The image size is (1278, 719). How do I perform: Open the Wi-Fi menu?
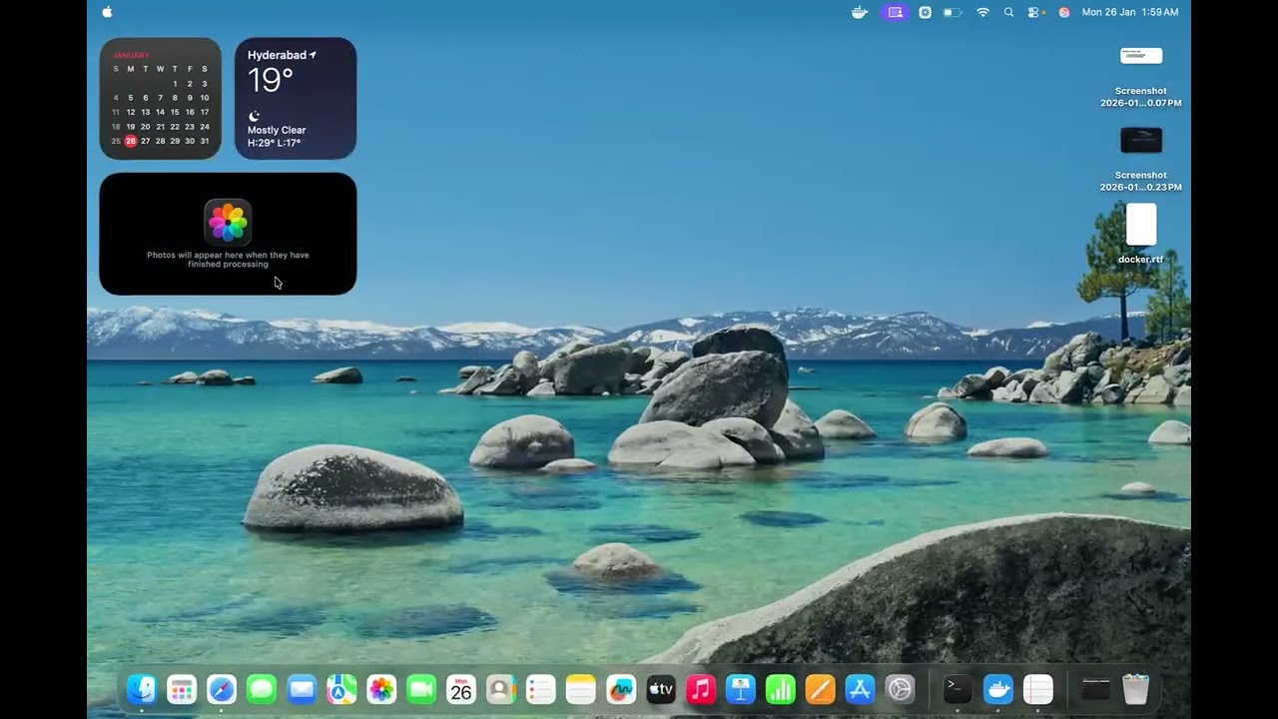(x=982, y=12)
